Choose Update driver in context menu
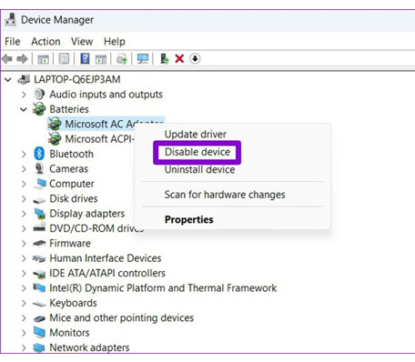Screen dimensions: 415x362 coord(196,135)
